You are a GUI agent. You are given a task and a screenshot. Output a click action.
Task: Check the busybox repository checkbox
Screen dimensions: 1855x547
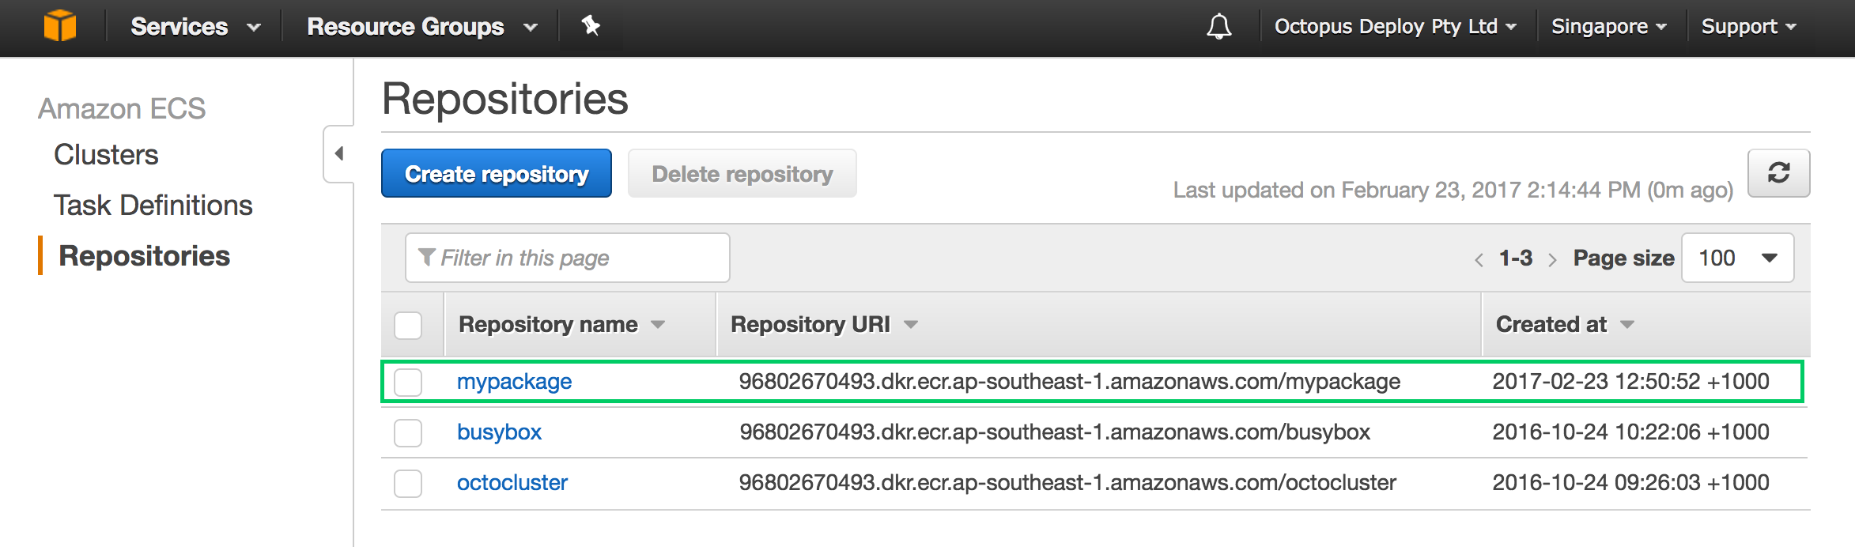408,433
